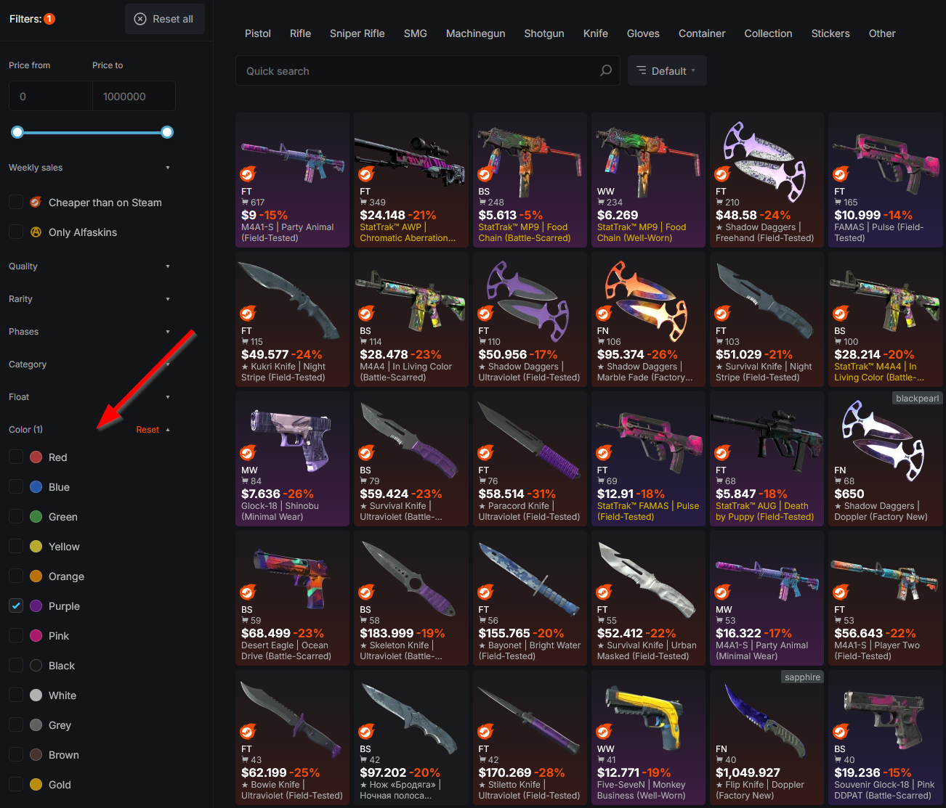The image size is (946, 808).
Task: Expand the Float filter section
Action: (x=89, y=397)
